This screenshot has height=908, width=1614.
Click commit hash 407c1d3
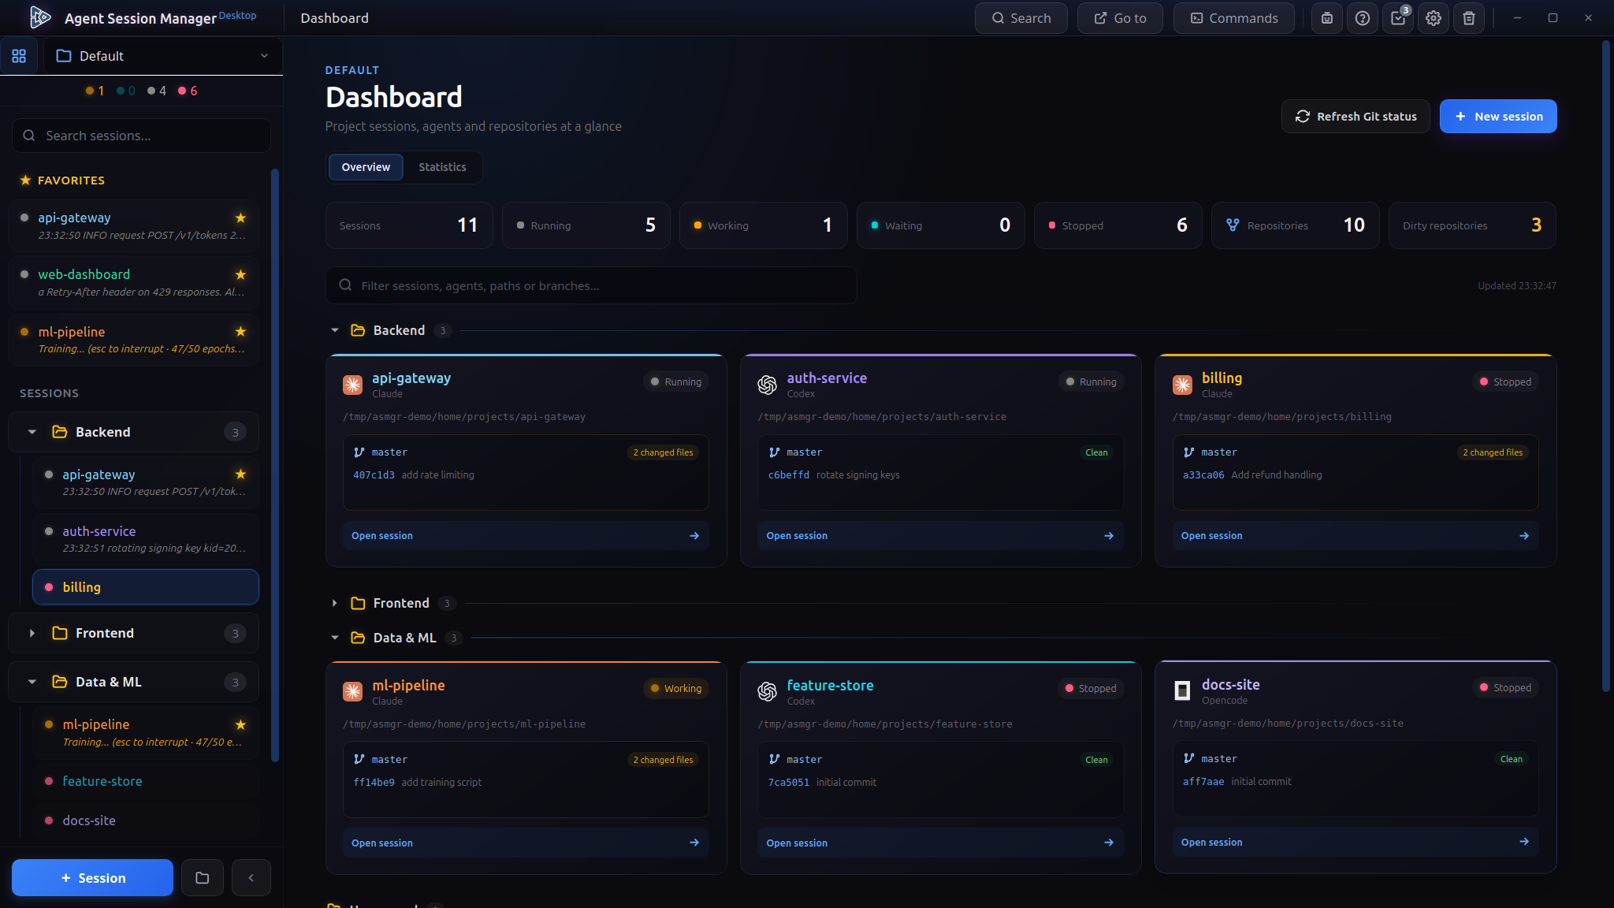pos(374,475)
